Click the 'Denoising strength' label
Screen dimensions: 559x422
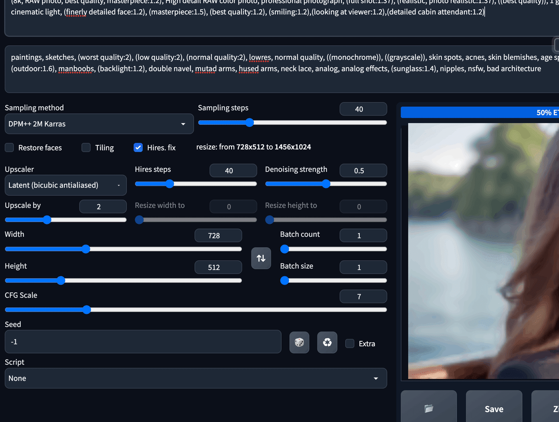pyautogui.click(x=296, y=169)
